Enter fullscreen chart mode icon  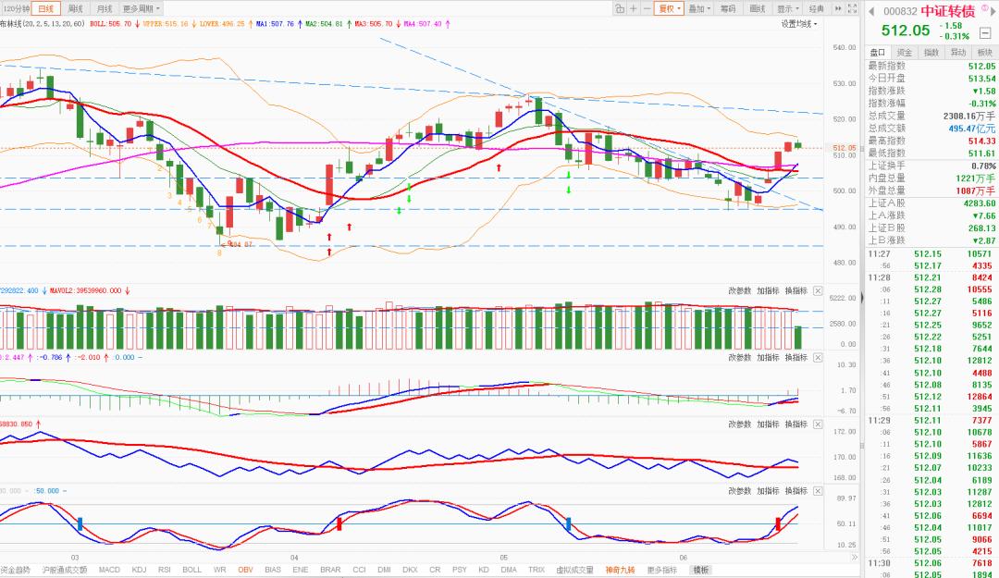pyautogui.click(x=853, y=8)
